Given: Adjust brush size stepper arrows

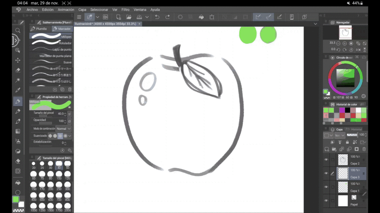Looking at the screenshot, I should point(65,114).
